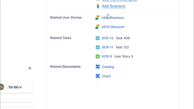Open issue SCR-5
The width and height of the screenshot is (194, 109).
107,56
